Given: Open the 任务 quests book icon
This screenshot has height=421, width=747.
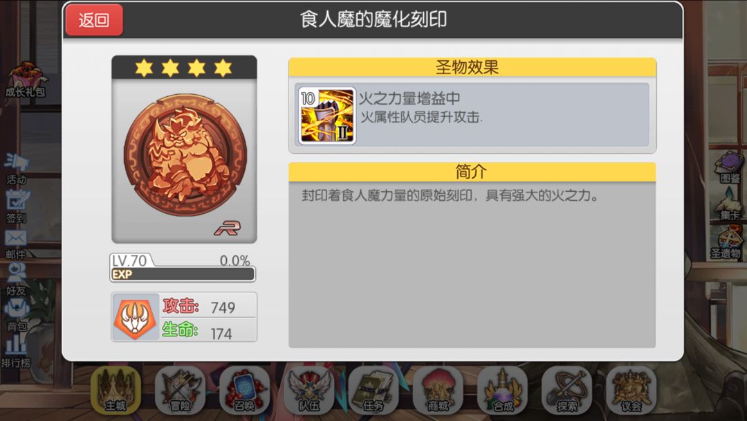Looking at the screenshot, I should tap(373, 391).
